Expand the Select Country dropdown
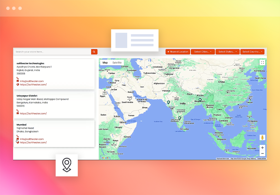280x195 pixels. (252, 52)
